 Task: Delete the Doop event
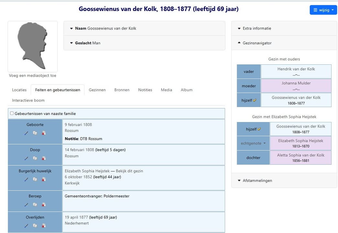coord(44,158)
